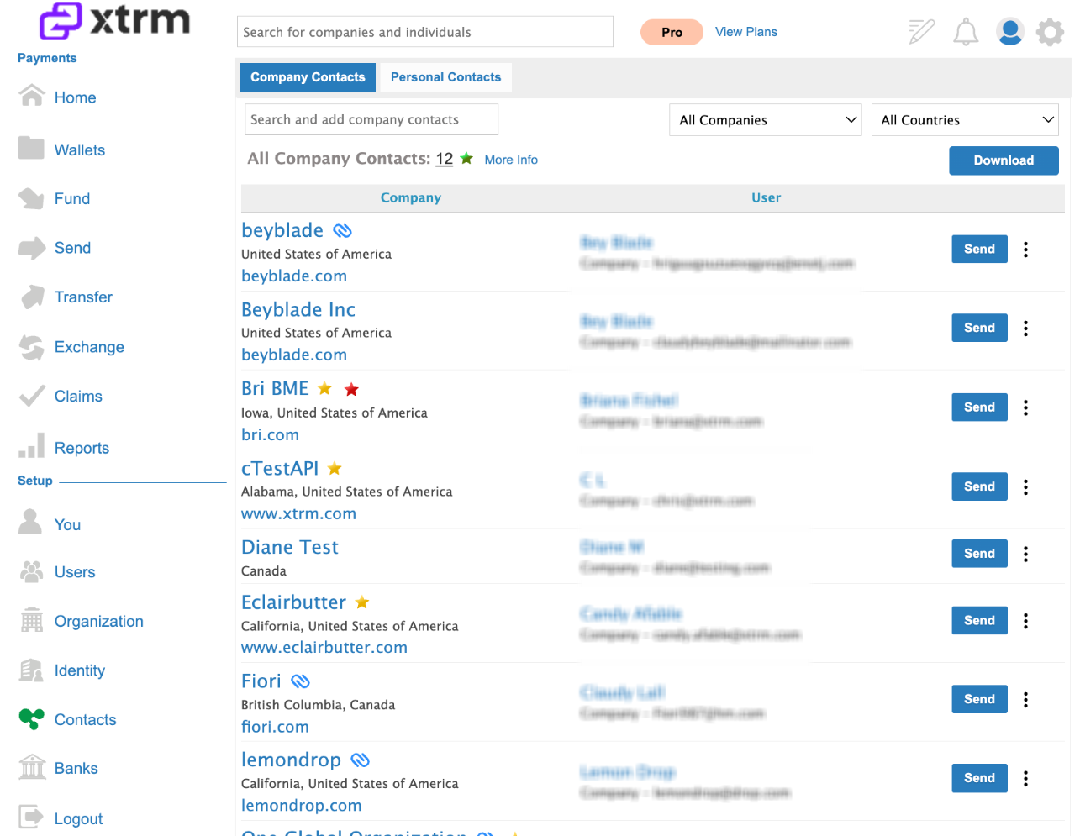Open the bri.com website link
This screenshot has height=836, width=1080.
point(270,434)
